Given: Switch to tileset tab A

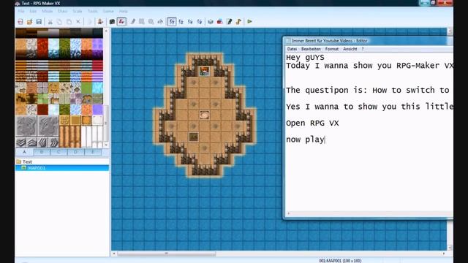Looking at the screenshot, I should [24, 152].
